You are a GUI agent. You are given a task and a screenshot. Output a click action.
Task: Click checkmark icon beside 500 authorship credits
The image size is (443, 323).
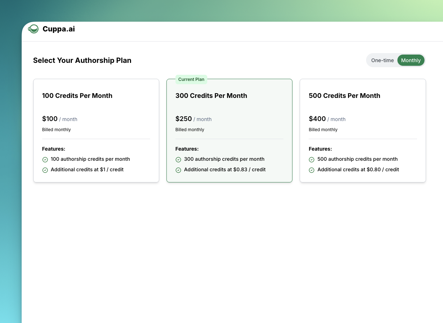[x=312, y=160]
